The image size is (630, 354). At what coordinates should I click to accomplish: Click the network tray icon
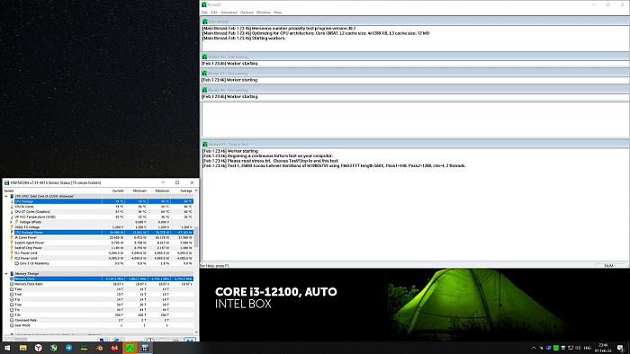tap(571, 348)
